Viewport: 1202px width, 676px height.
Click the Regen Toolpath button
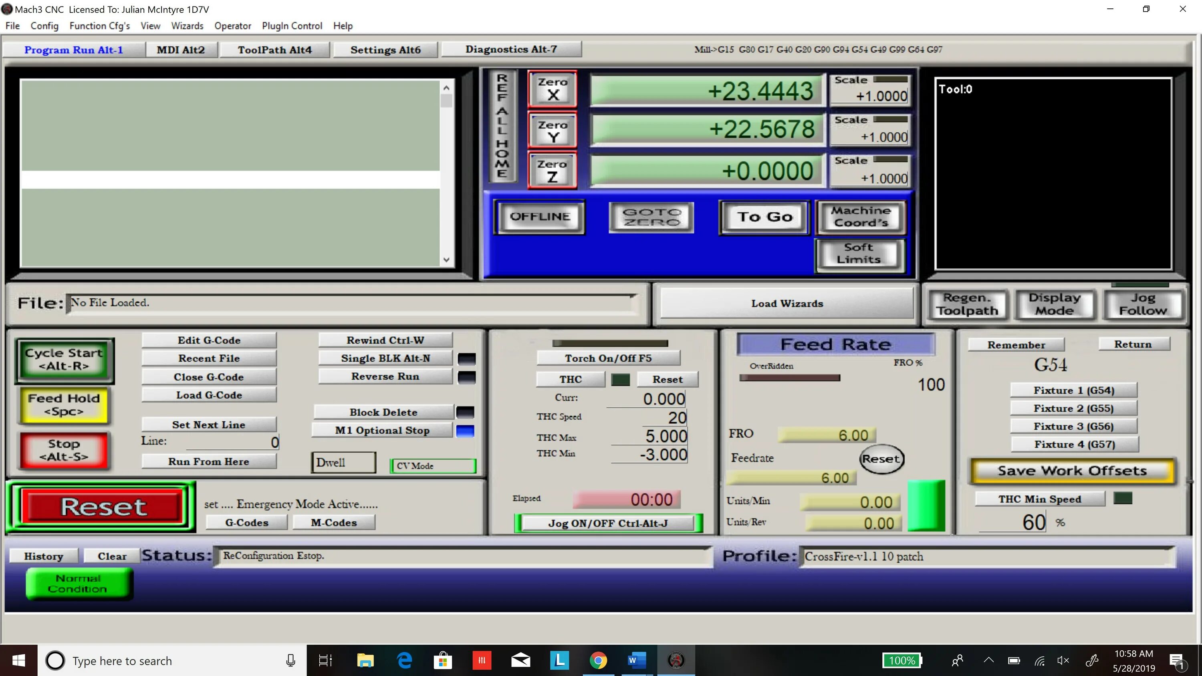point(968,303)
